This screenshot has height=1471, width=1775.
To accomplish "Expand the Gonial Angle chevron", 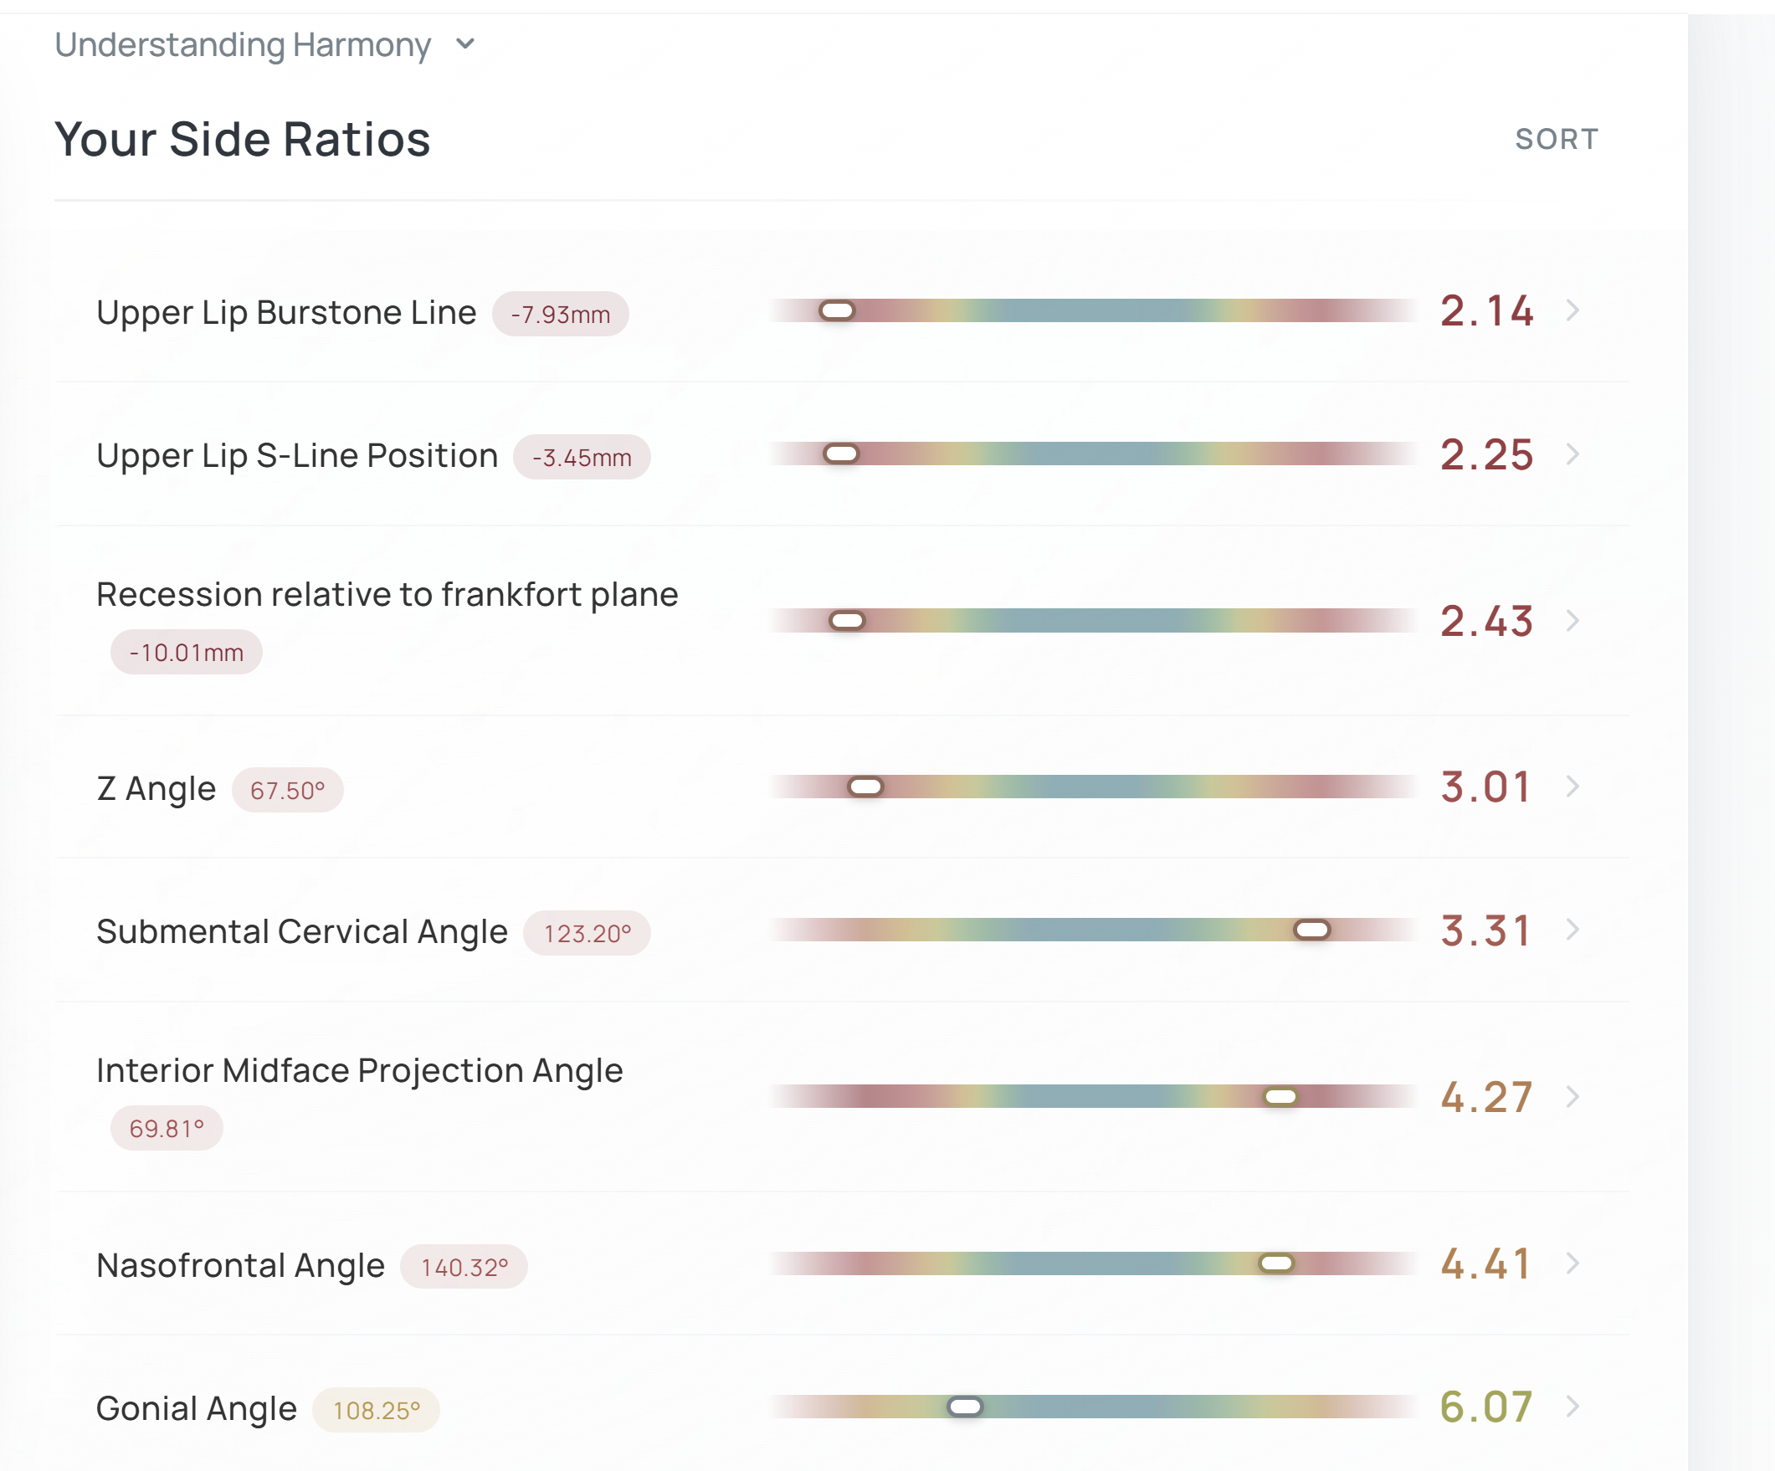I will [x=1572, y=1407].
